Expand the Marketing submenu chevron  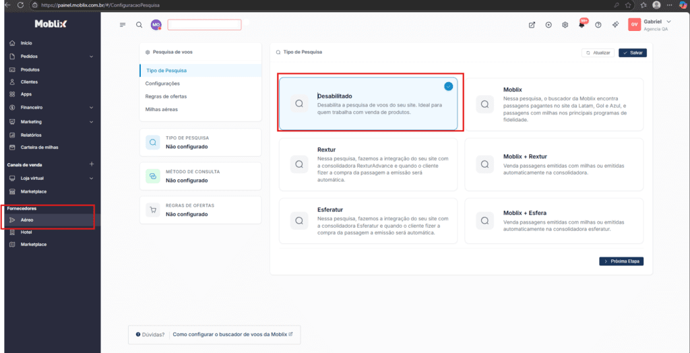tap(92, 121)
